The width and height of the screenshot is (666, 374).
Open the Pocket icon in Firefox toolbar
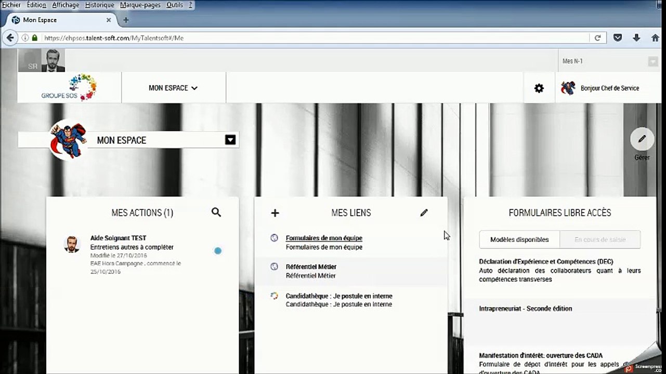click(618, 38)
